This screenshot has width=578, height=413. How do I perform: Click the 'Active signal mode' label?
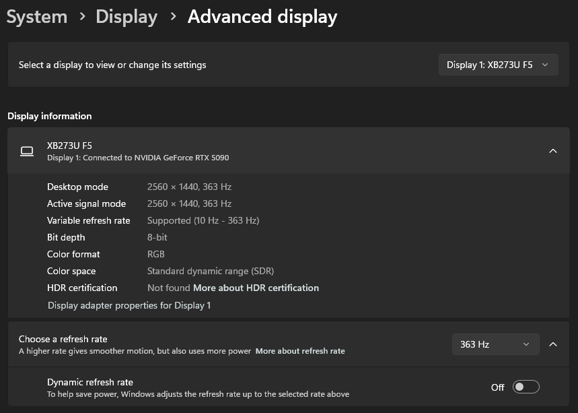pos(86,203)
